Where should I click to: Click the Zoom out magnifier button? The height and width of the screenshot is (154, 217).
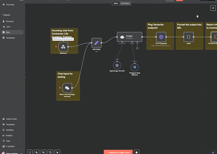tap(43, 152)
